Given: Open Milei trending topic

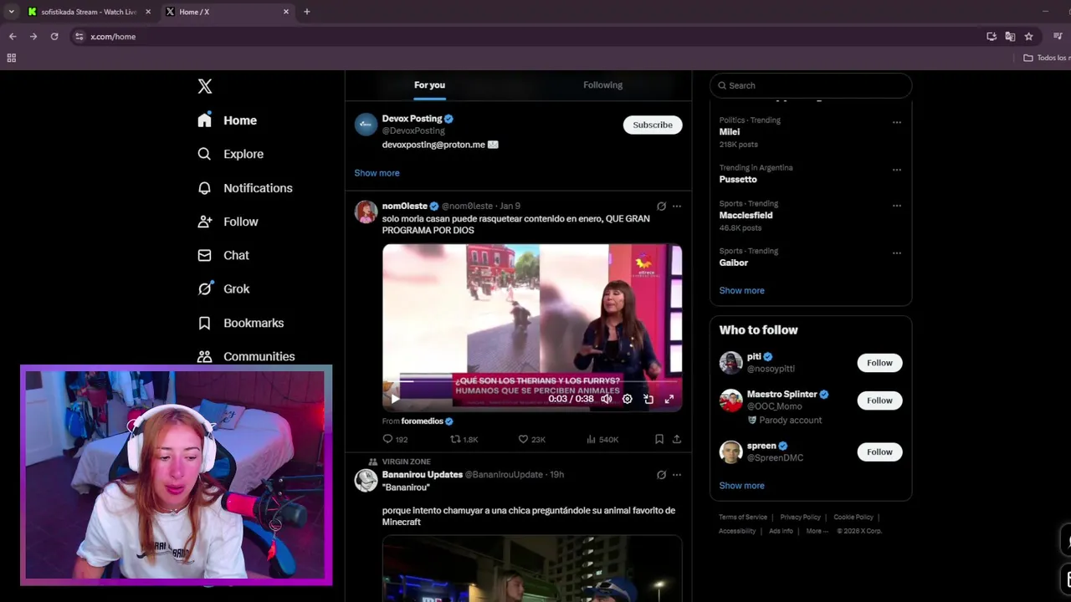Looking at the screenshot, I should point(730,132).
